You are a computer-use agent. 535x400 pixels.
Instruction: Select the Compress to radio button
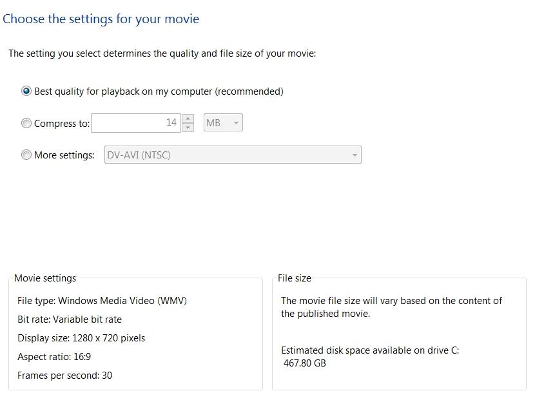coord(26,123)
